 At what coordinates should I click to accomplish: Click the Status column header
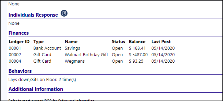(x=118, y=42)
